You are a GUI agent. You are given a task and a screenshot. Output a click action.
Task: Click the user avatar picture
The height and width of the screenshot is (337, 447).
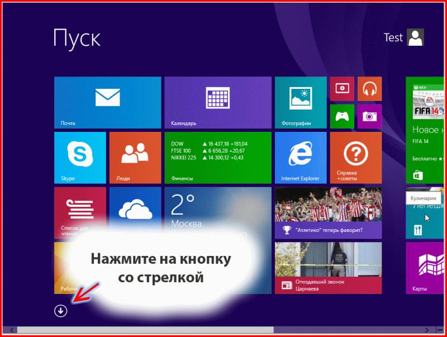pyautogui.click(x=415, y=37)
